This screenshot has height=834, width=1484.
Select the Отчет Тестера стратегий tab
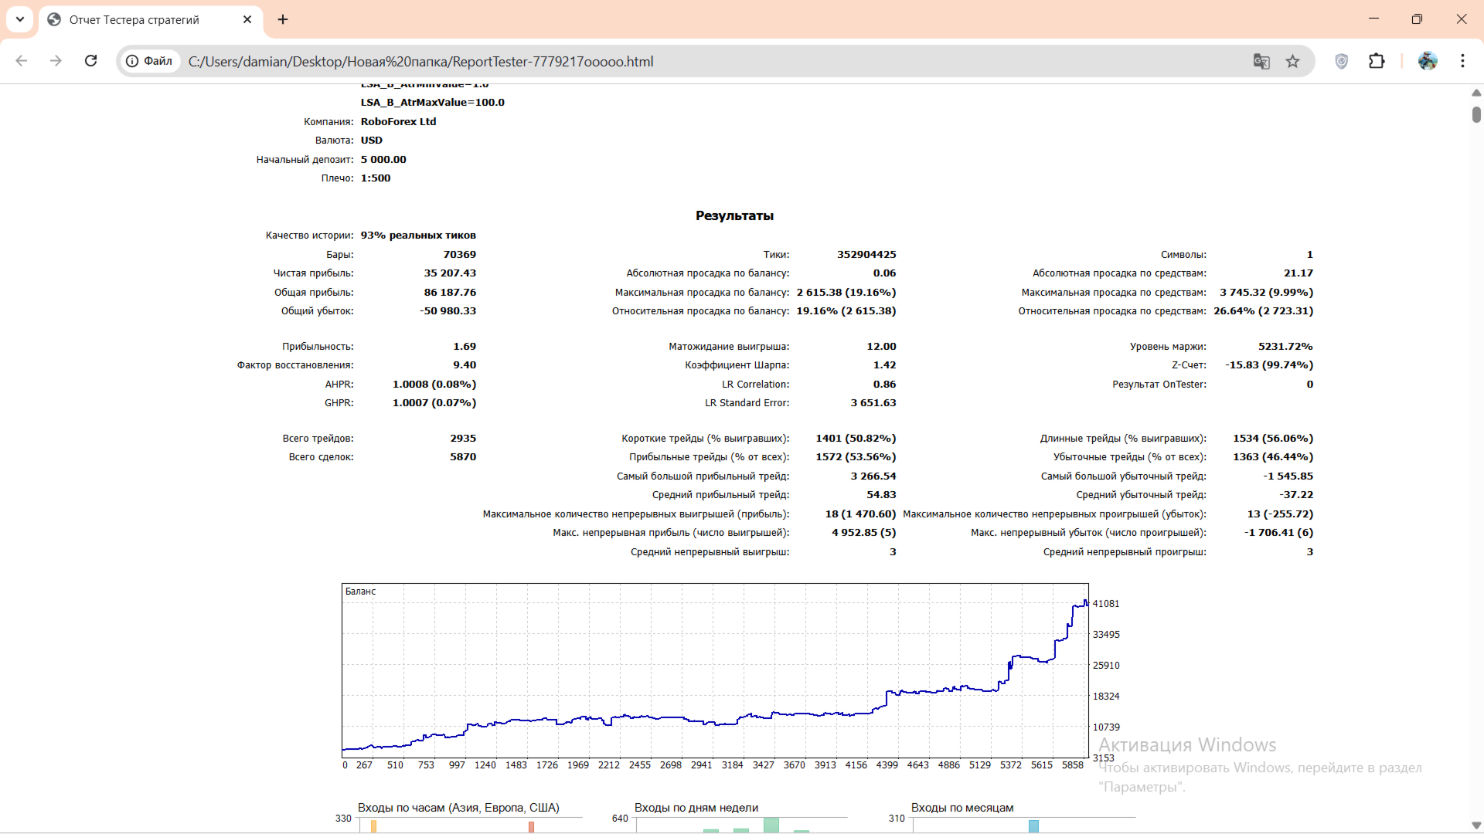(134, 20)
